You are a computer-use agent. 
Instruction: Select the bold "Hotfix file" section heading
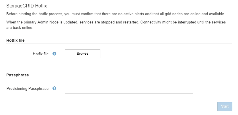15,40
